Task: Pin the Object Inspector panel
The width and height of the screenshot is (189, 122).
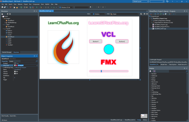Action: click(x=34, y=56)
